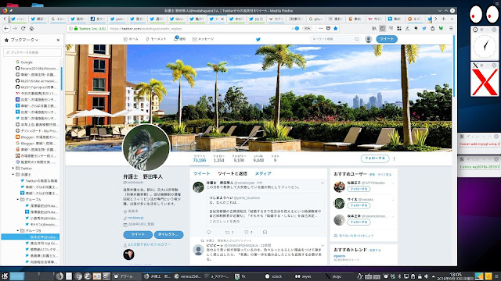Open モーメント in Twitter navigation
Image resolution: width=501 pixels, height=281 pixels.
(156, 39)
